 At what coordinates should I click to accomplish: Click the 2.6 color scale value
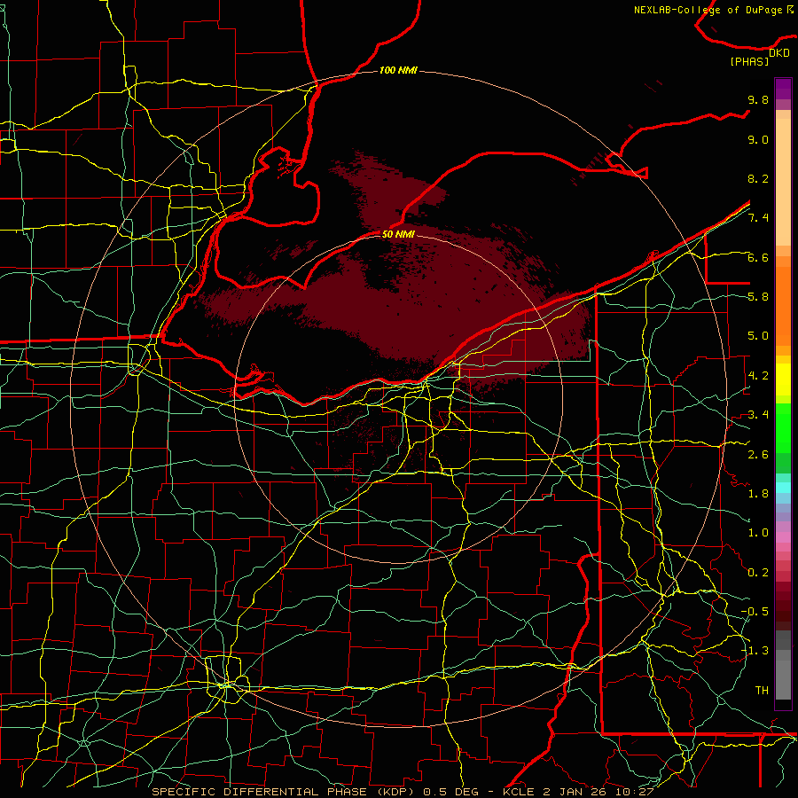(x=758, y=454)
